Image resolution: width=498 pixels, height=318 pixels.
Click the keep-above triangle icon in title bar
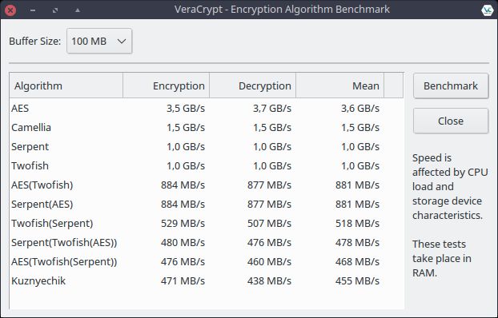(78, 10)
